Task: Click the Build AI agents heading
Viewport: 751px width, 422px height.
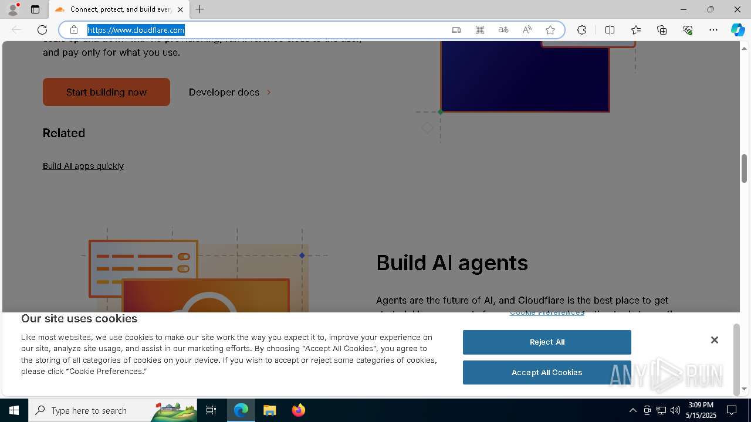Action: pos(452,263)
